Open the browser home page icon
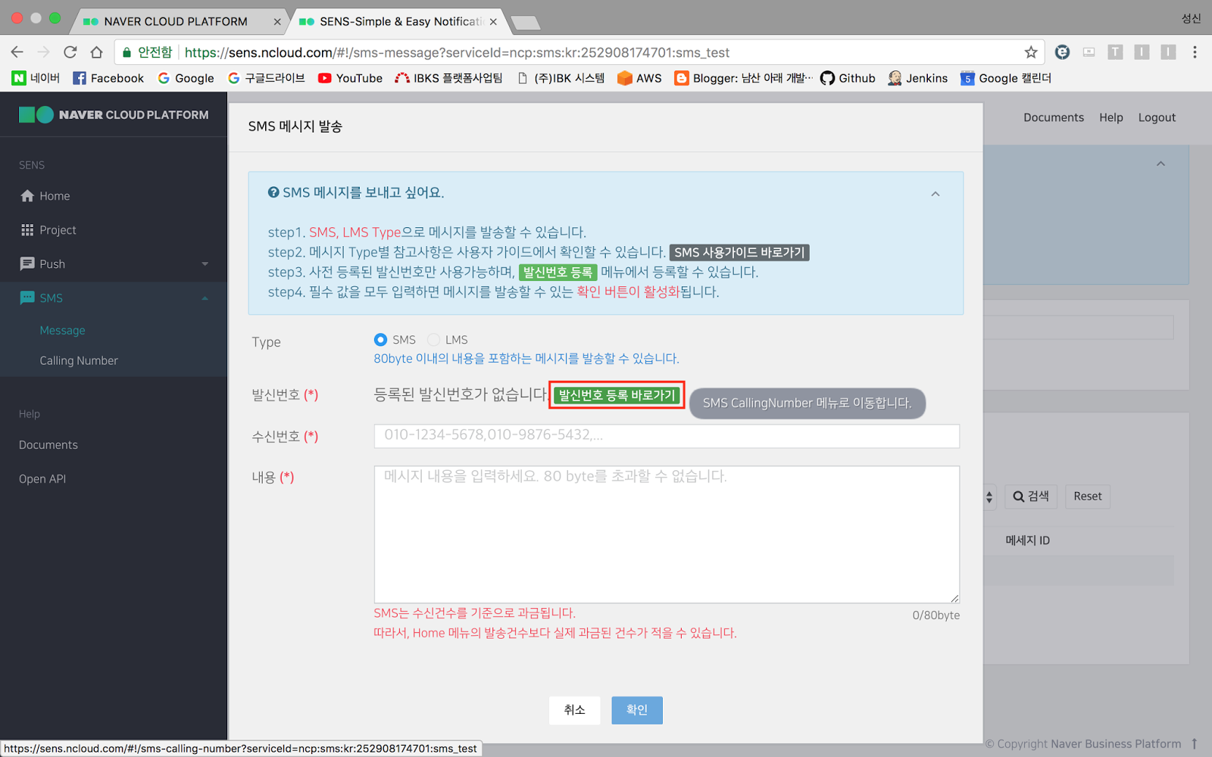 click(96, 52)
